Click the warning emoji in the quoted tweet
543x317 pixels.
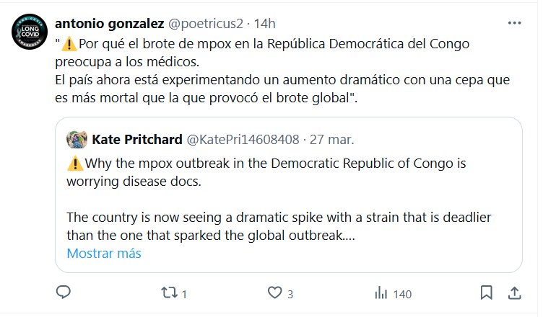(74, 164)
